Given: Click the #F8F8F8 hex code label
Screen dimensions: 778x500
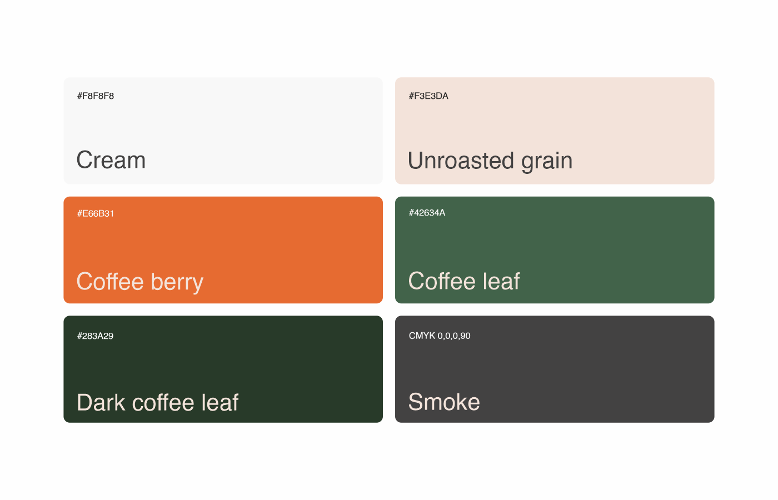Looking at the screenshot, I should click(96, 96).
